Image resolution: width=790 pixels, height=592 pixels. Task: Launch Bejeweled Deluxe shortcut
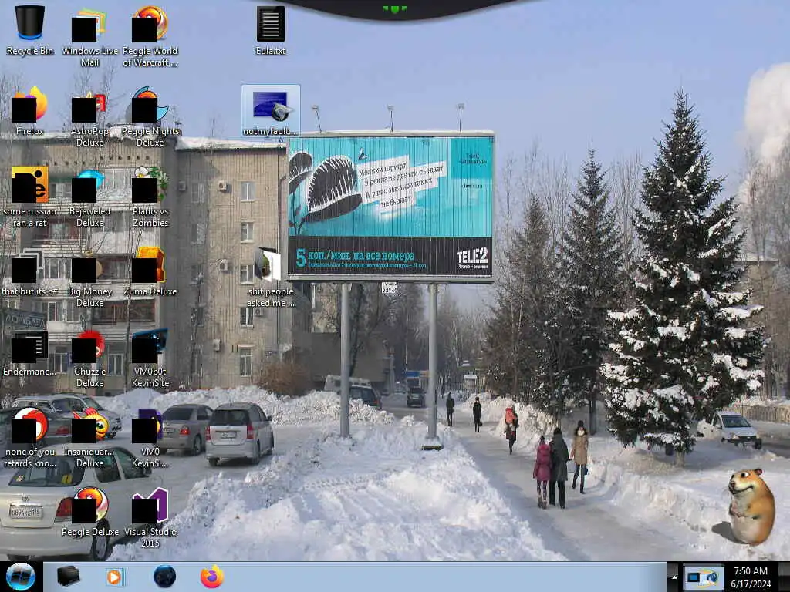[x=89, y=197]
